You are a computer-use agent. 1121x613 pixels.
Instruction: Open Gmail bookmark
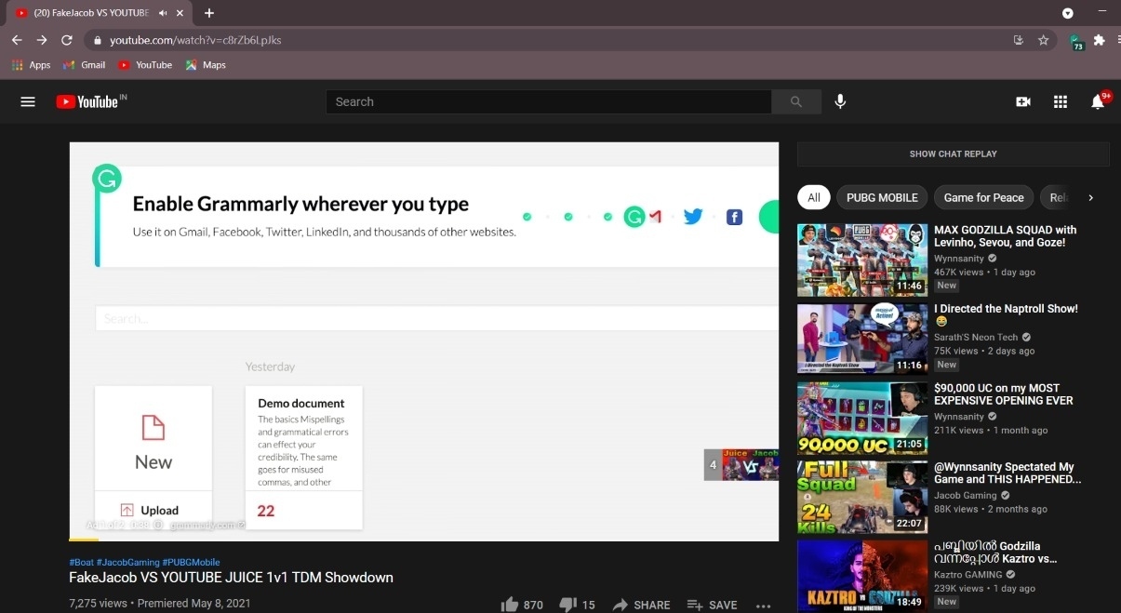point(84,65)
